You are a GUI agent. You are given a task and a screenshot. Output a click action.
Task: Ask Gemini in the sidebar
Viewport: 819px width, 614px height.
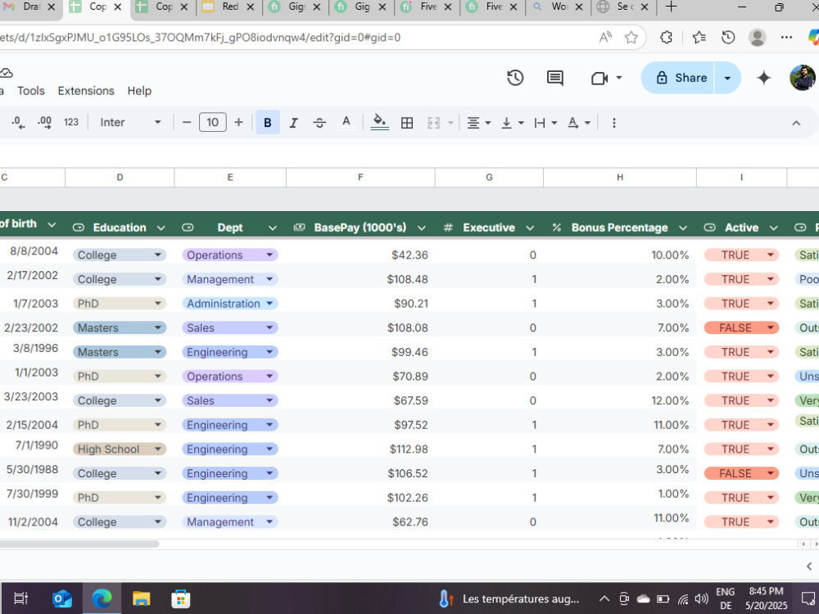[x=763, y=78]
